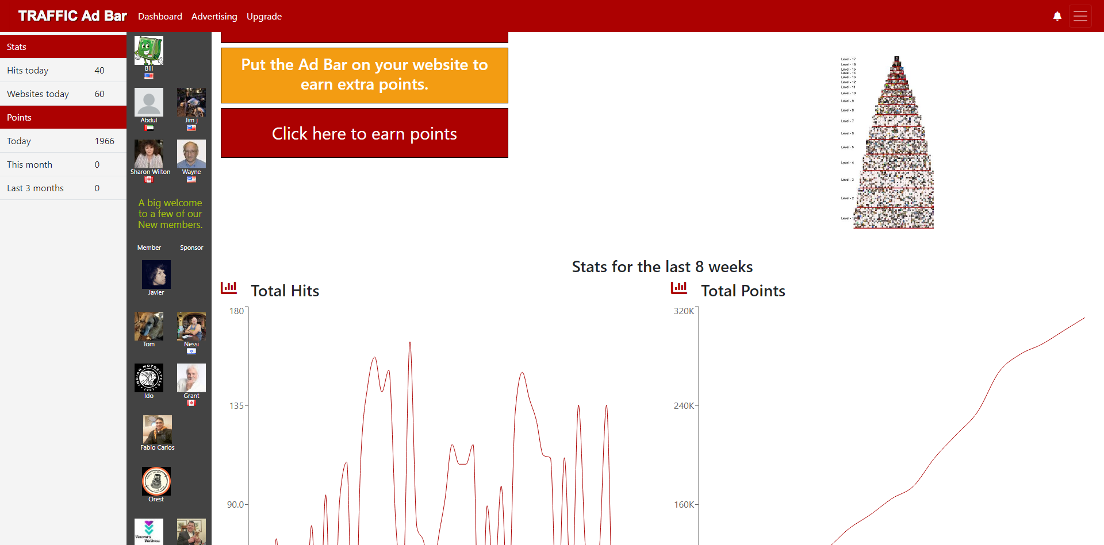Image resolution: width=1104 pixels, height=545 pixels.
Task: Click the Total Hits chart heading
Action: pos(285,291)
